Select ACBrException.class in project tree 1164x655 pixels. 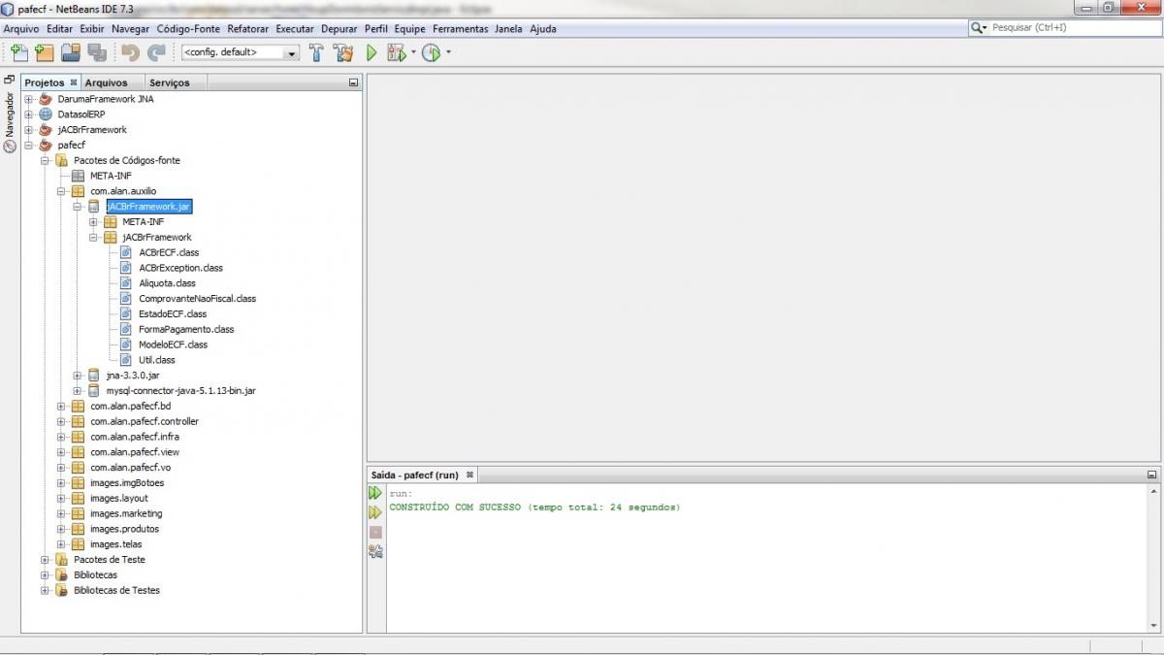180,268
